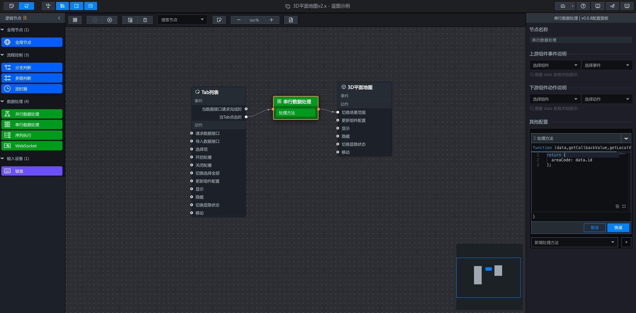Open the 选择事件 dropdown
636x313 pixels.
click(607, 65)
